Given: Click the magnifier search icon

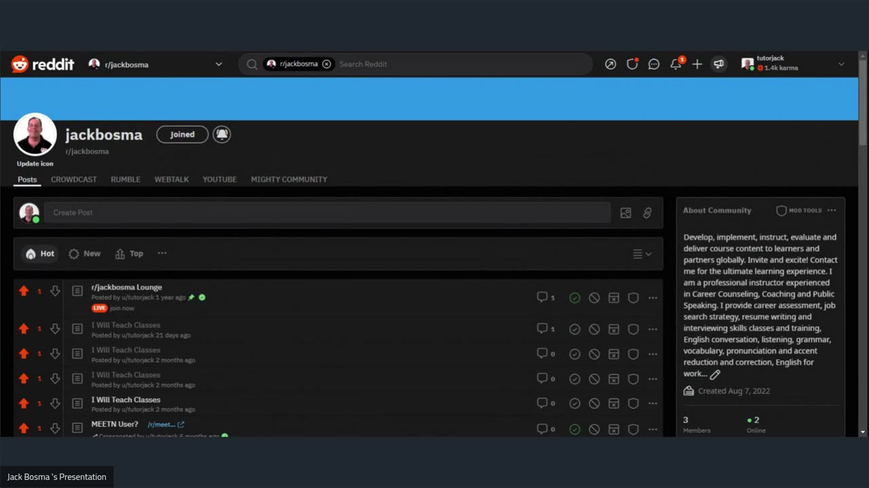Looking at the screenshot, I should [x=252, y=64].
